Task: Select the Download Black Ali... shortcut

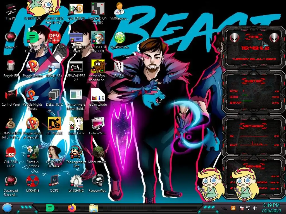Action: click(x=11, y=186)
